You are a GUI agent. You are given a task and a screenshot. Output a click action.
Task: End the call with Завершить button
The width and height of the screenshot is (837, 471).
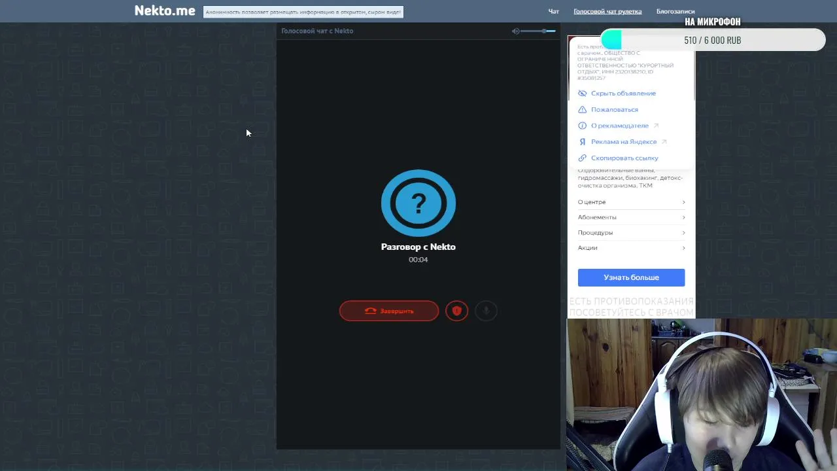pos(389,311)
